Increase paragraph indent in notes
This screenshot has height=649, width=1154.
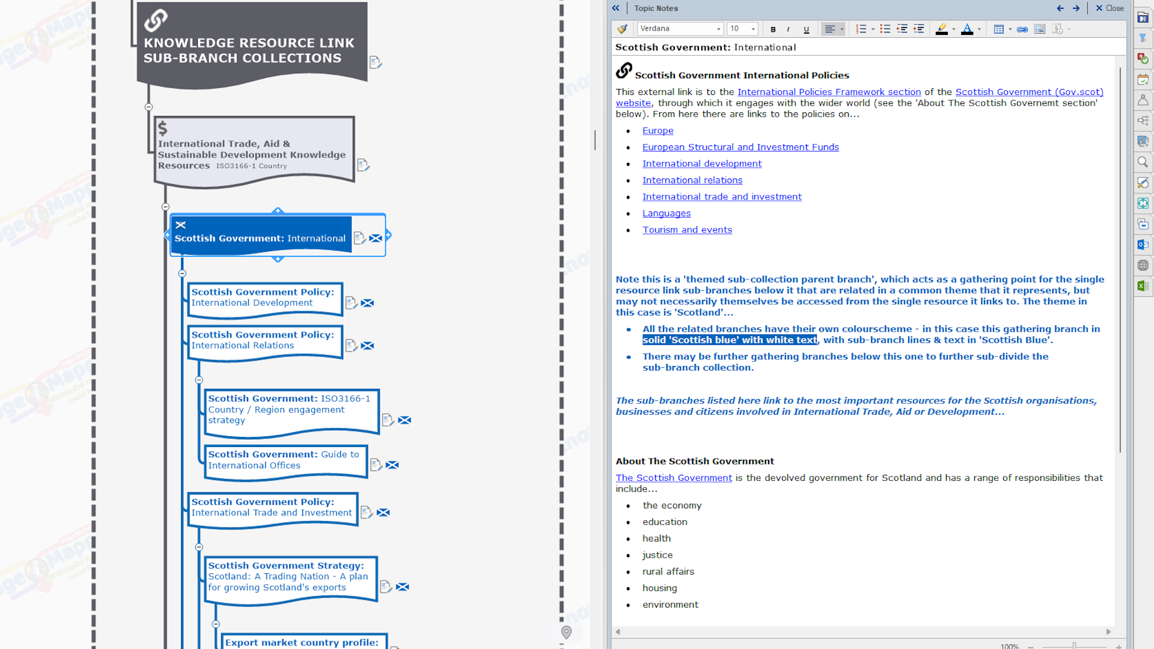(918, 29)
